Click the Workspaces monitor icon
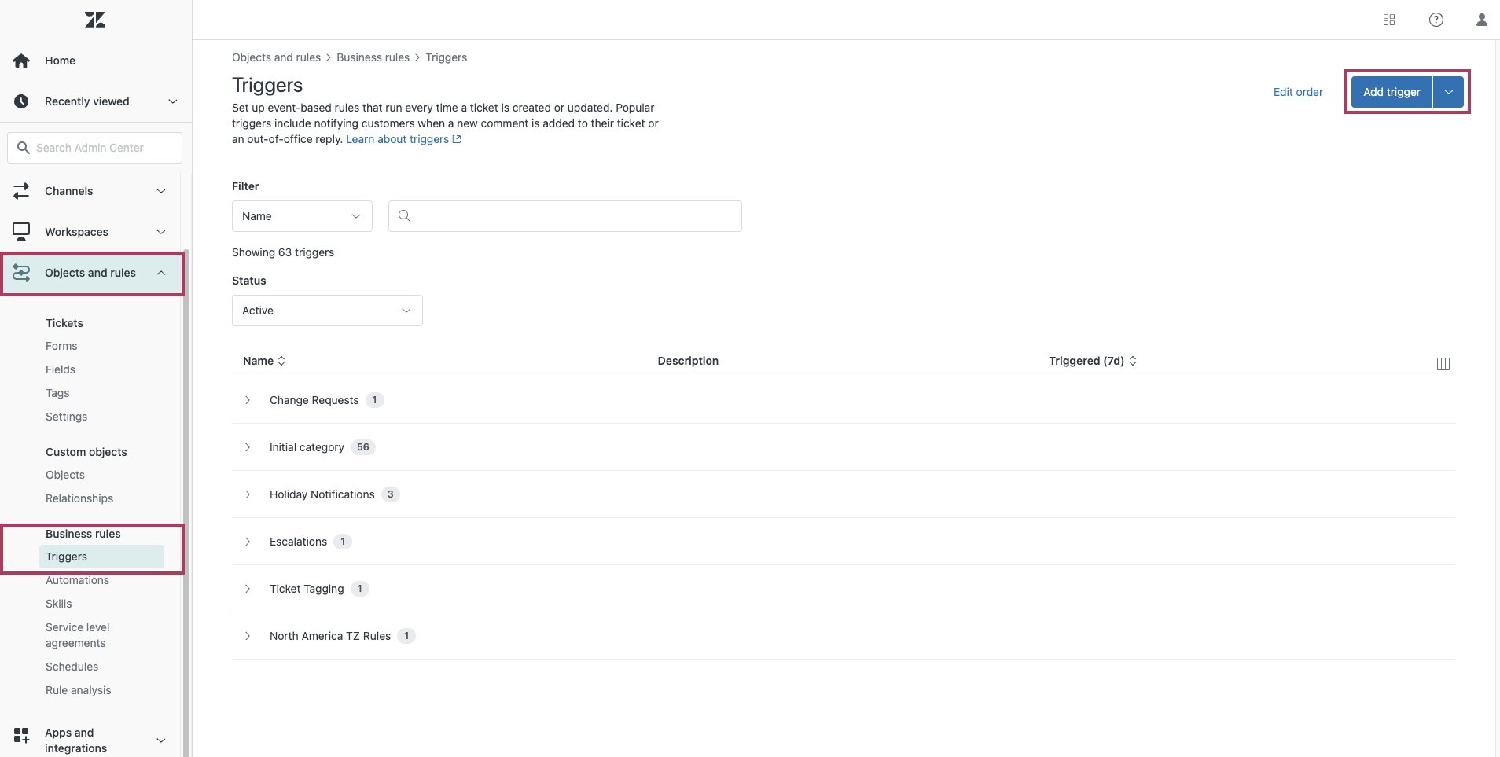This screenshot has height=757, width=1500. (x=21, y=232)
